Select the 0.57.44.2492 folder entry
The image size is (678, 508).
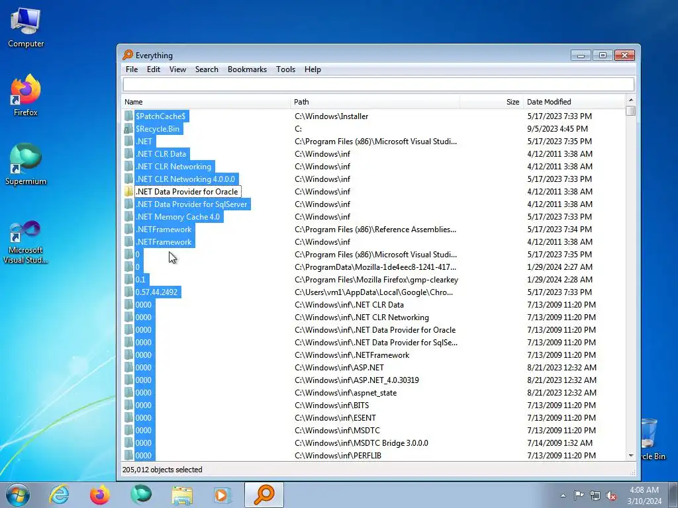tap(156, 292)
